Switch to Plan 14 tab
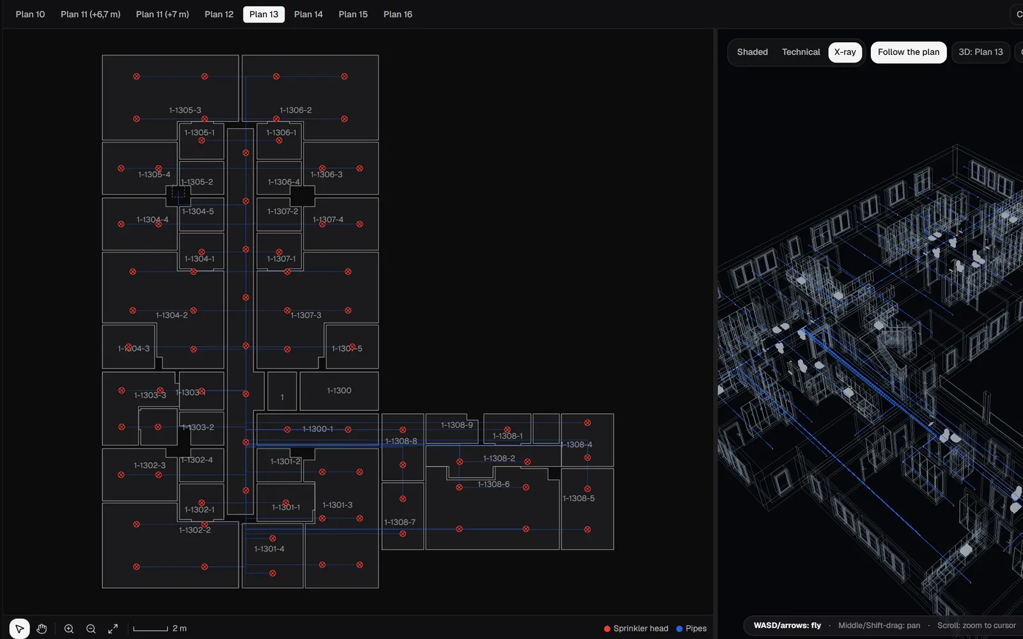The width and height of the screenshot is (1023, 639). (x=308, y=14)
